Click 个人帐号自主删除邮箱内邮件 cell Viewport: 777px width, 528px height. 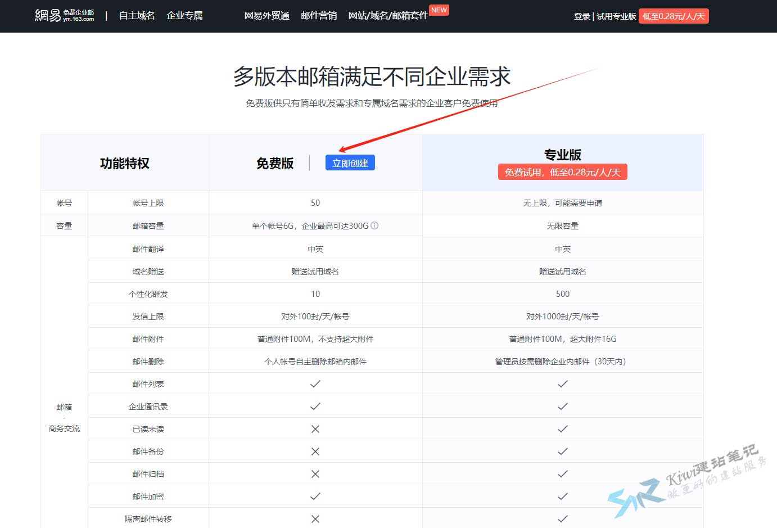click(315, 362)
